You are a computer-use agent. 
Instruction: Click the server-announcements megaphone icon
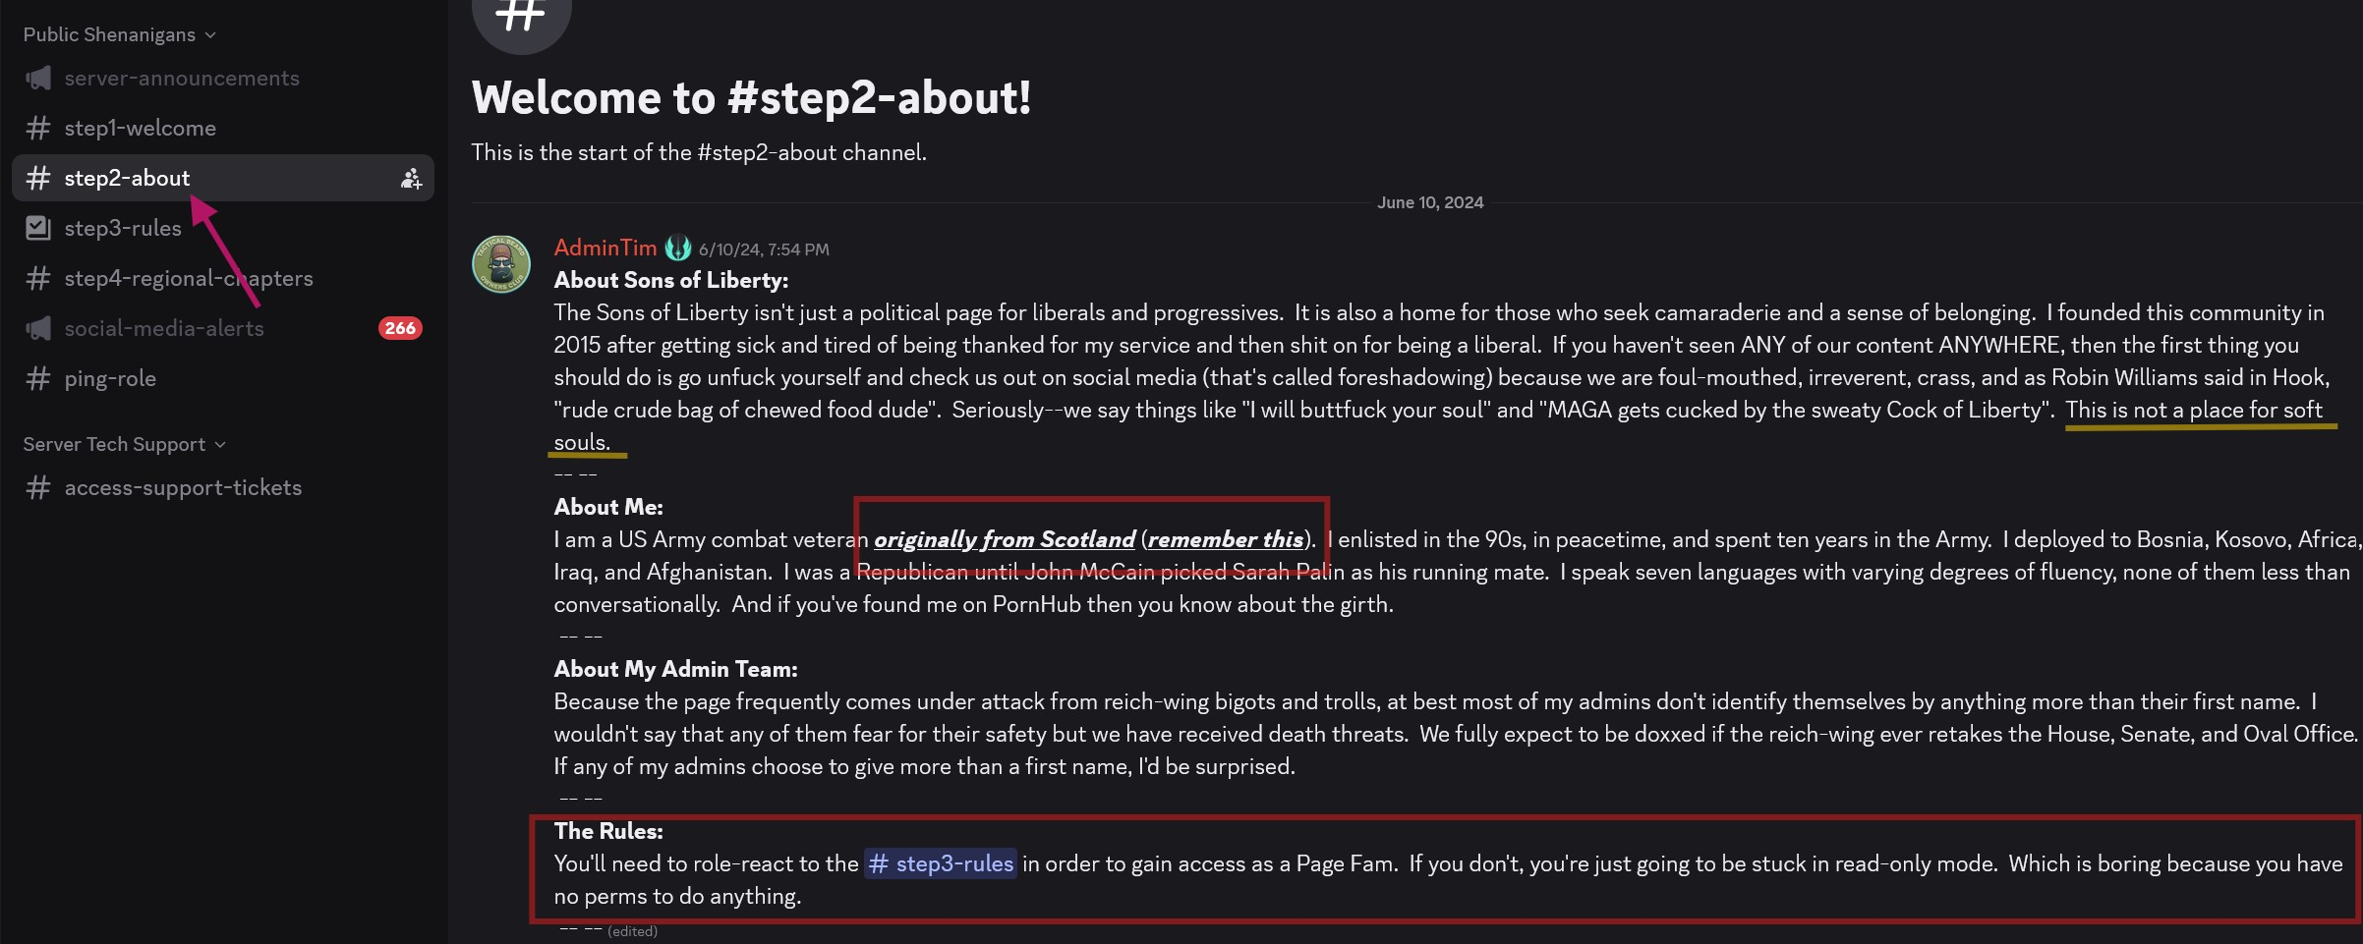pos(38,78)
